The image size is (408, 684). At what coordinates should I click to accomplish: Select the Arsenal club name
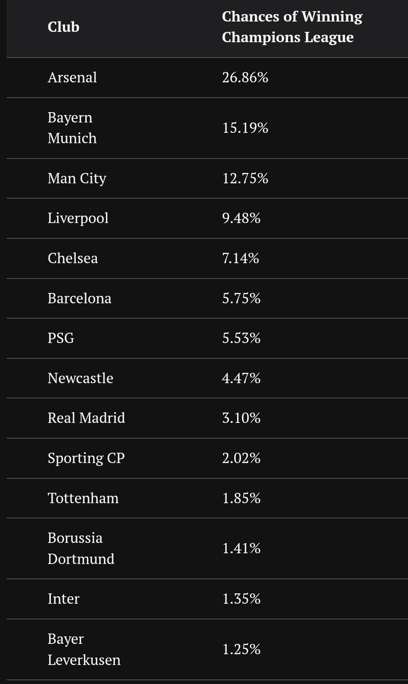(x=72, y=77)
